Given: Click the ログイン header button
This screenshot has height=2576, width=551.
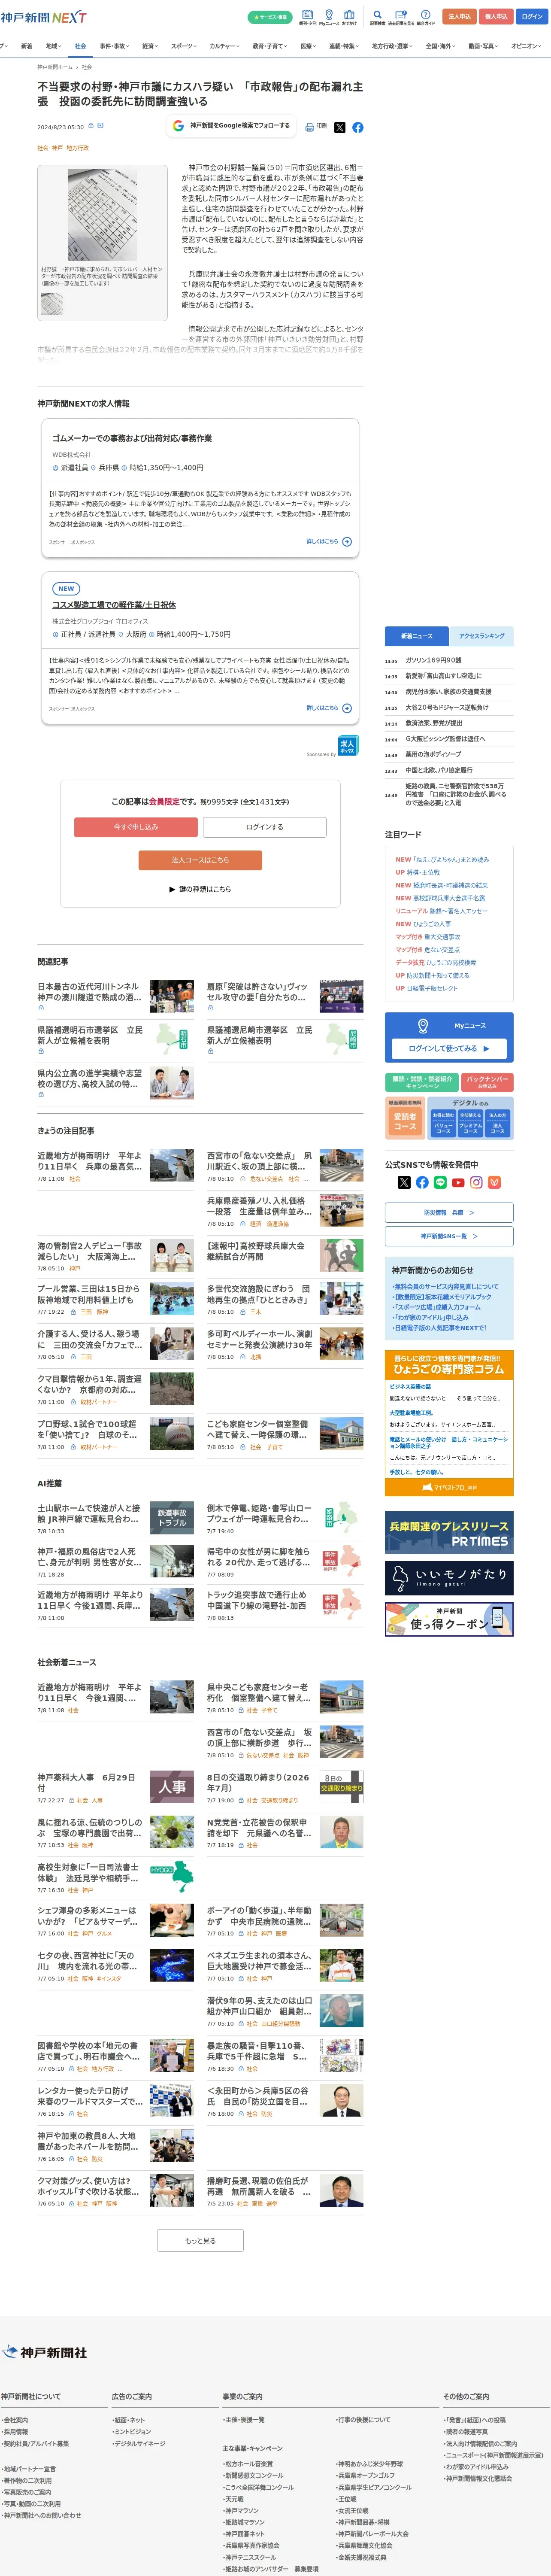Looking at the screenshot, I should click(532, 16).
